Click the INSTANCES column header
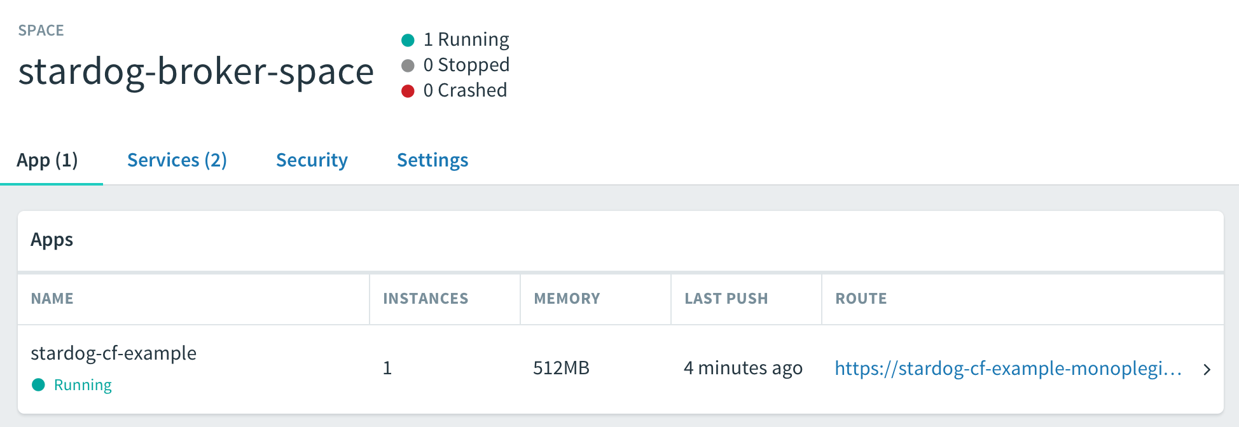The height and width of the screenshot is (427, 1239). point(426,299)
